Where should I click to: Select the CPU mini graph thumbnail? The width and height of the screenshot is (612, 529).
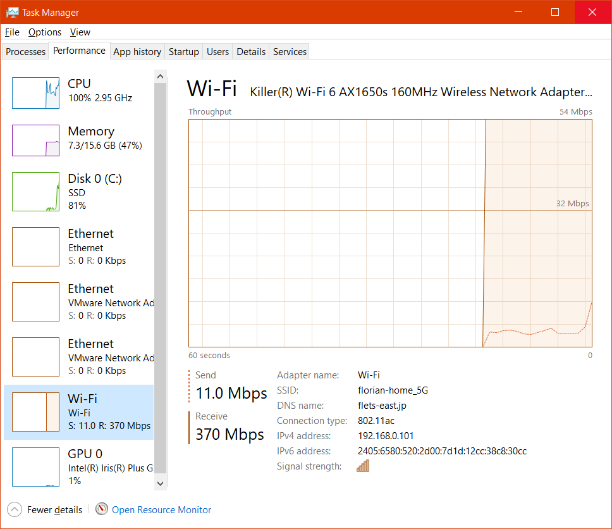click(35, 93)
